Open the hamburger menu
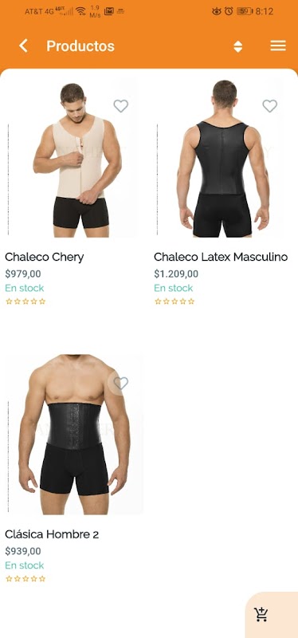298x638 pixels. click(278, 45)
